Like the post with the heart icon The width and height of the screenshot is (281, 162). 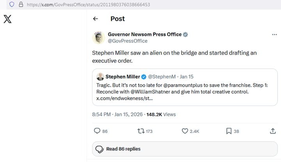point(185,132)
